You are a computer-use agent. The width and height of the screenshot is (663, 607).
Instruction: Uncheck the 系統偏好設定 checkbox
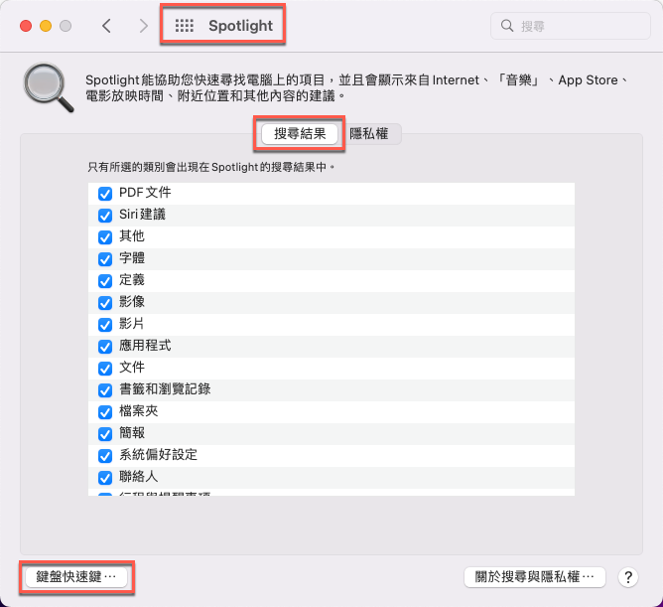point(105,456)
